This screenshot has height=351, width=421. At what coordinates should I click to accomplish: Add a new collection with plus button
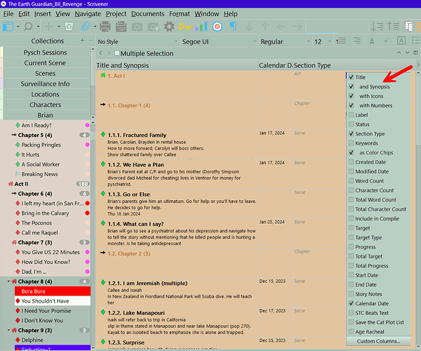[x=82, y=40]
